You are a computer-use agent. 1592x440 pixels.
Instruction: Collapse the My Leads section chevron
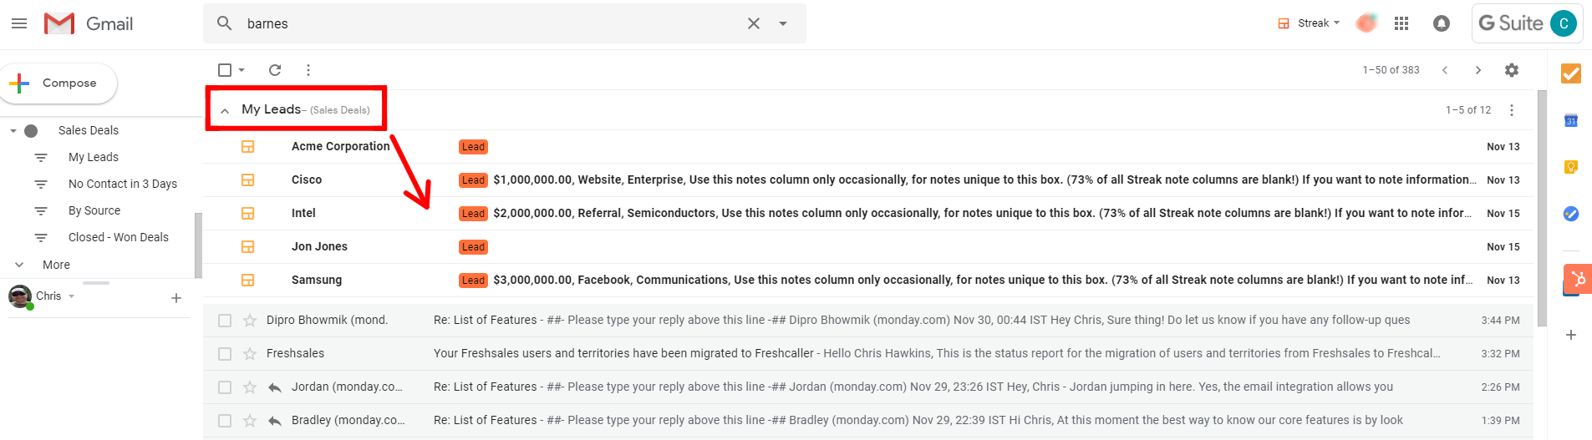pyautogui.click(x=225, y=110)
